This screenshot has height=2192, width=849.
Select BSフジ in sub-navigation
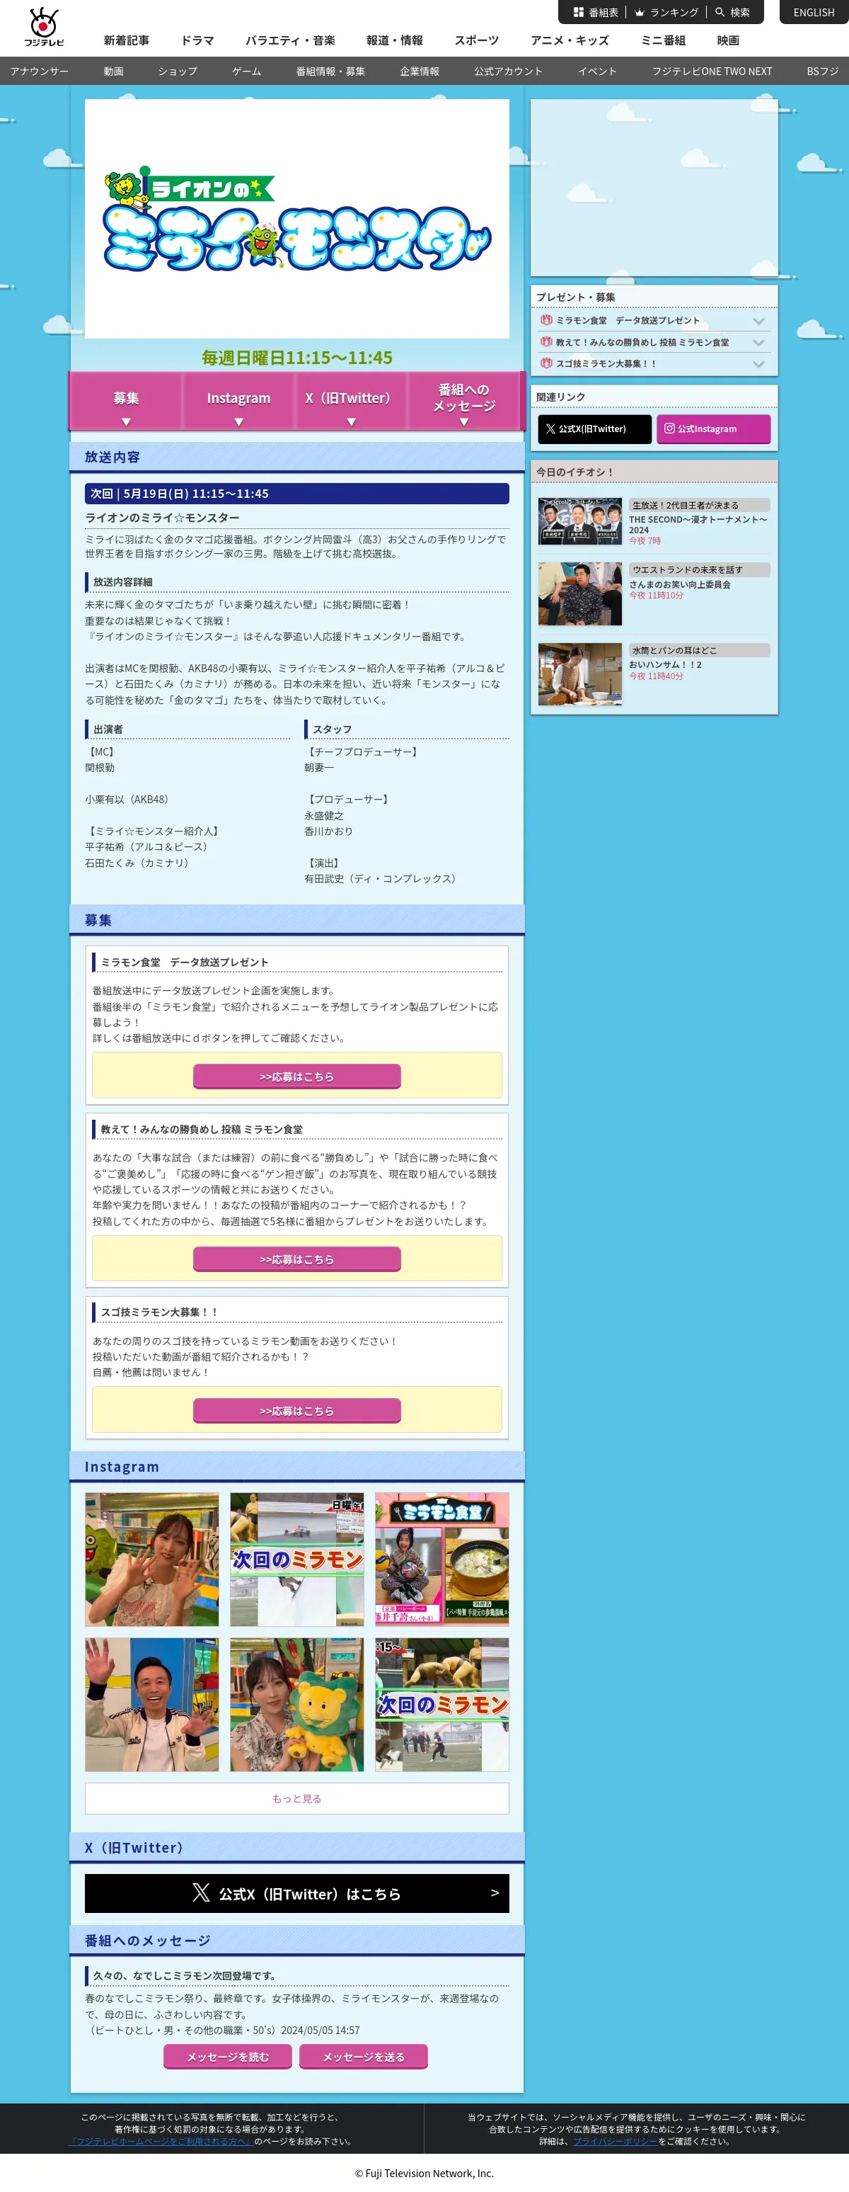[822, 72]
